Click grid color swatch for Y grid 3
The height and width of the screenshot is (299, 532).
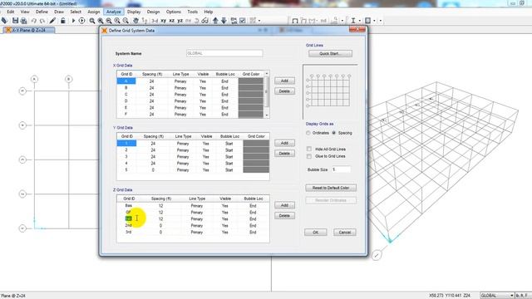click(256, 157)
